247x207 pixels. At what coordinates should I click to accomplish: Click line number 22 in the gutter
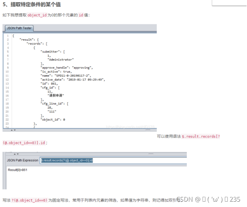pos(7,120)
